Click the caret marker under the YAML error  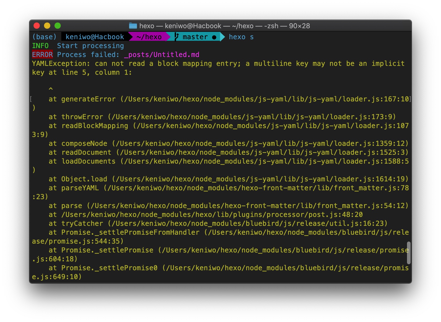[x=51, y=89]
